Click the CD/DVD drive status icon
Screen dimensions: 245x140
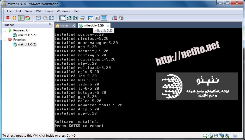click(211, 136)
